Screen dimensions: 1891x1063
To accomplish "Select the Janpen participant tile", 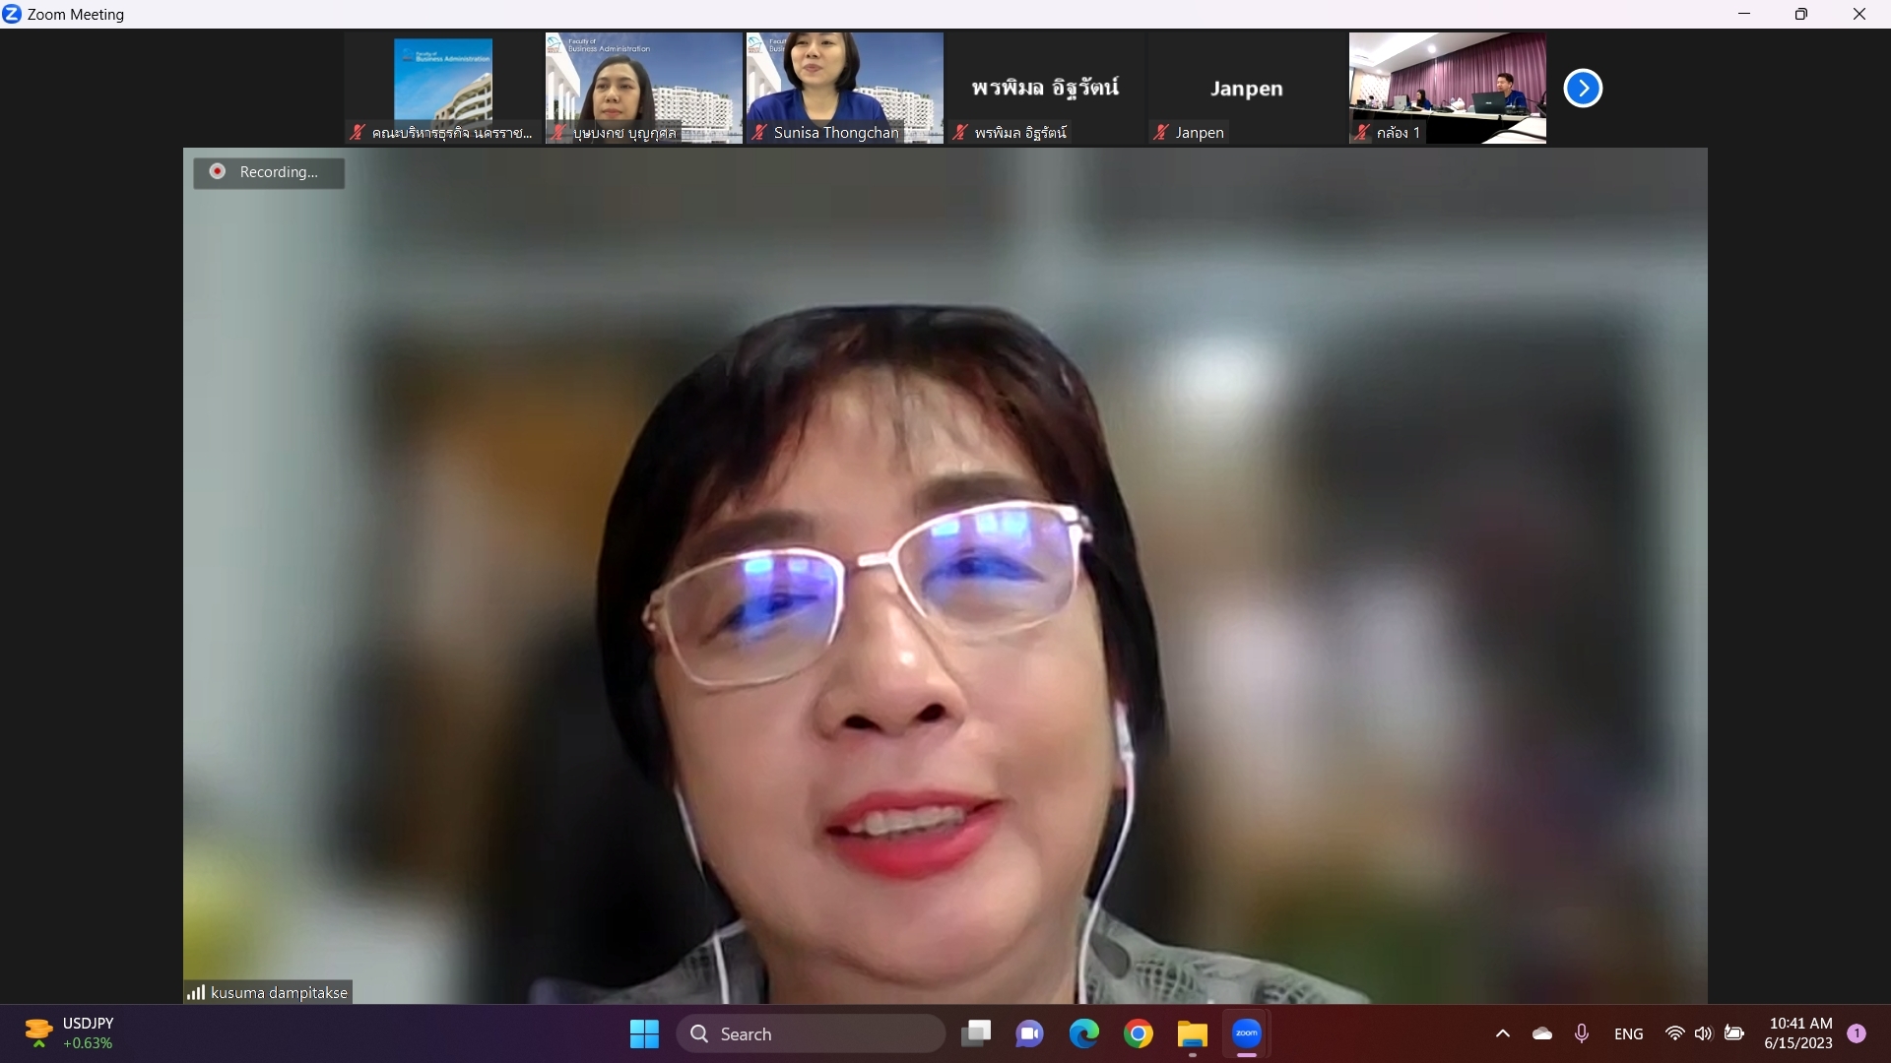I will click(1247, 88).
